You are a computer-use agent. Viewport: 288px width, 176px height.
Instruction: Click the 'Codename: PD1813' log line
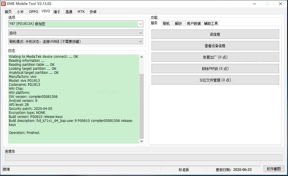24,85
